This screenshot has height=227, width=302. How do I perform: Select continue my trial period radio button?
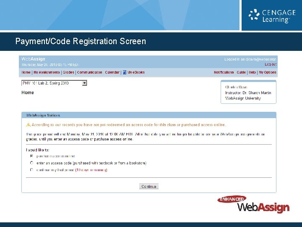[x=31, y=170]
